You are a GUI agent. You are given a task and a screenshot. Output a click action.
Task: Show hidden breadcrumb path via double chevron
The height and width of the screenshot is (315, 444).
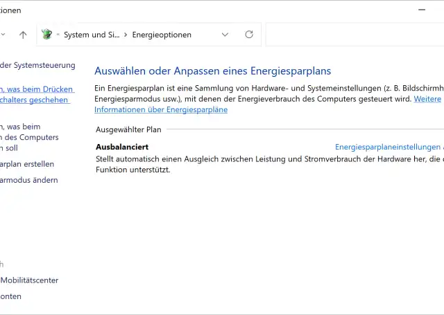pyautogui.click(x=58, y=35)
